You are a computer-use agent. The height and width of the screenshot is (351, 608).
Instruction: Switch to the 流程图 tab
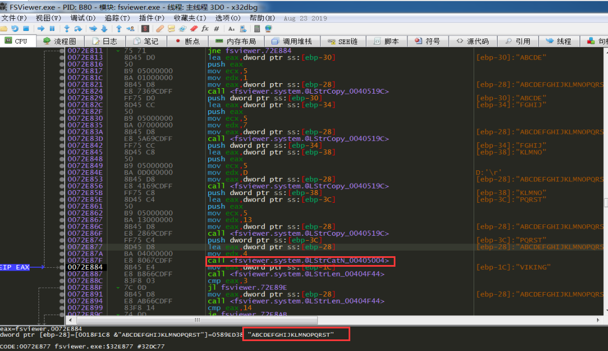(x=59, y=41)
